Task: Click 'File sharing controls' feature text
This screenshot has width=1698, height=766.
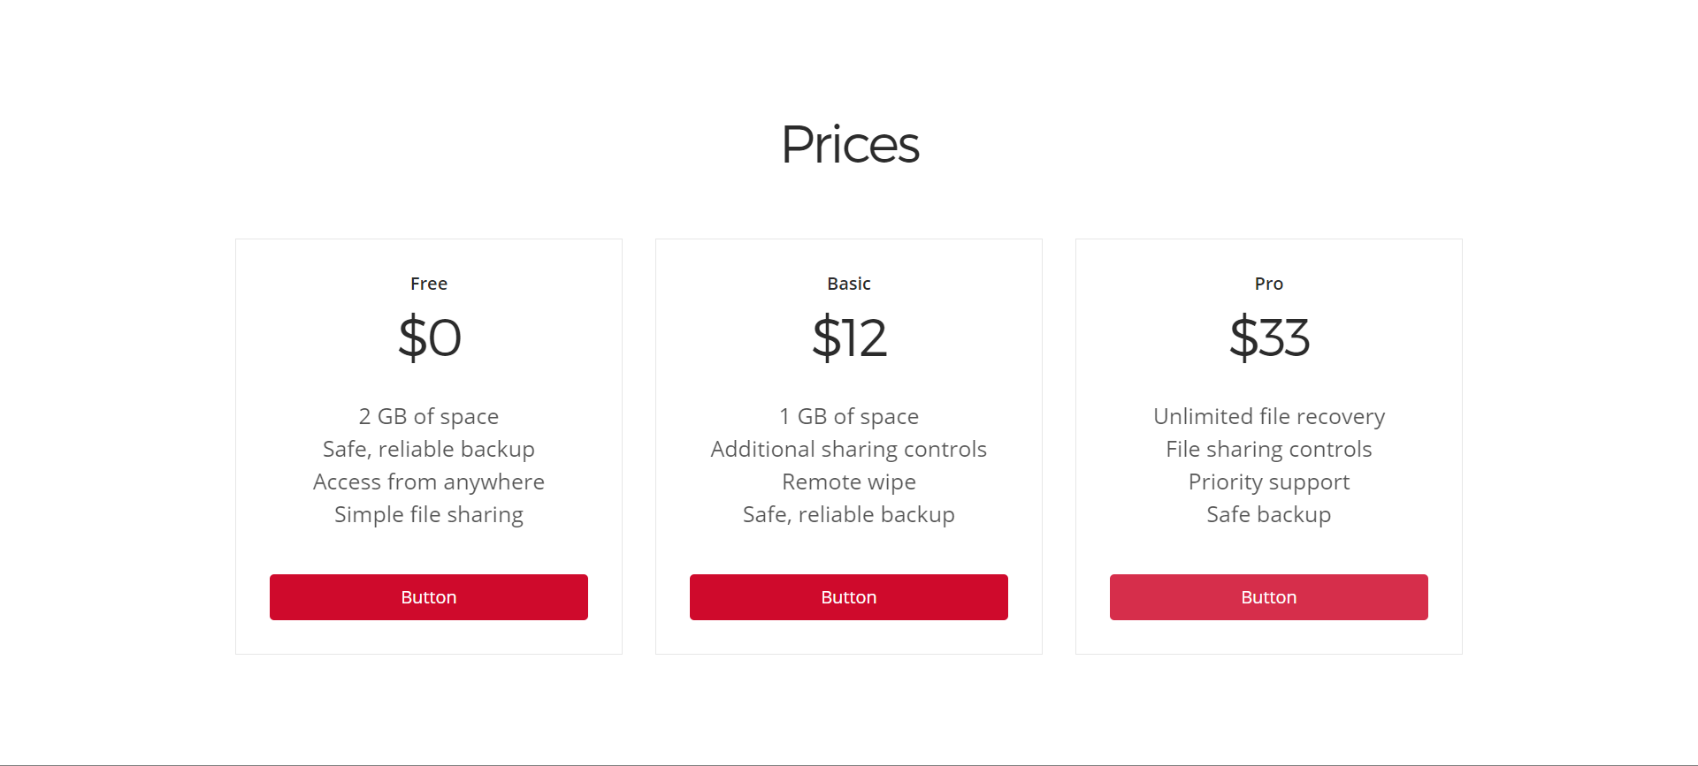Action: tap(1269, 449)
